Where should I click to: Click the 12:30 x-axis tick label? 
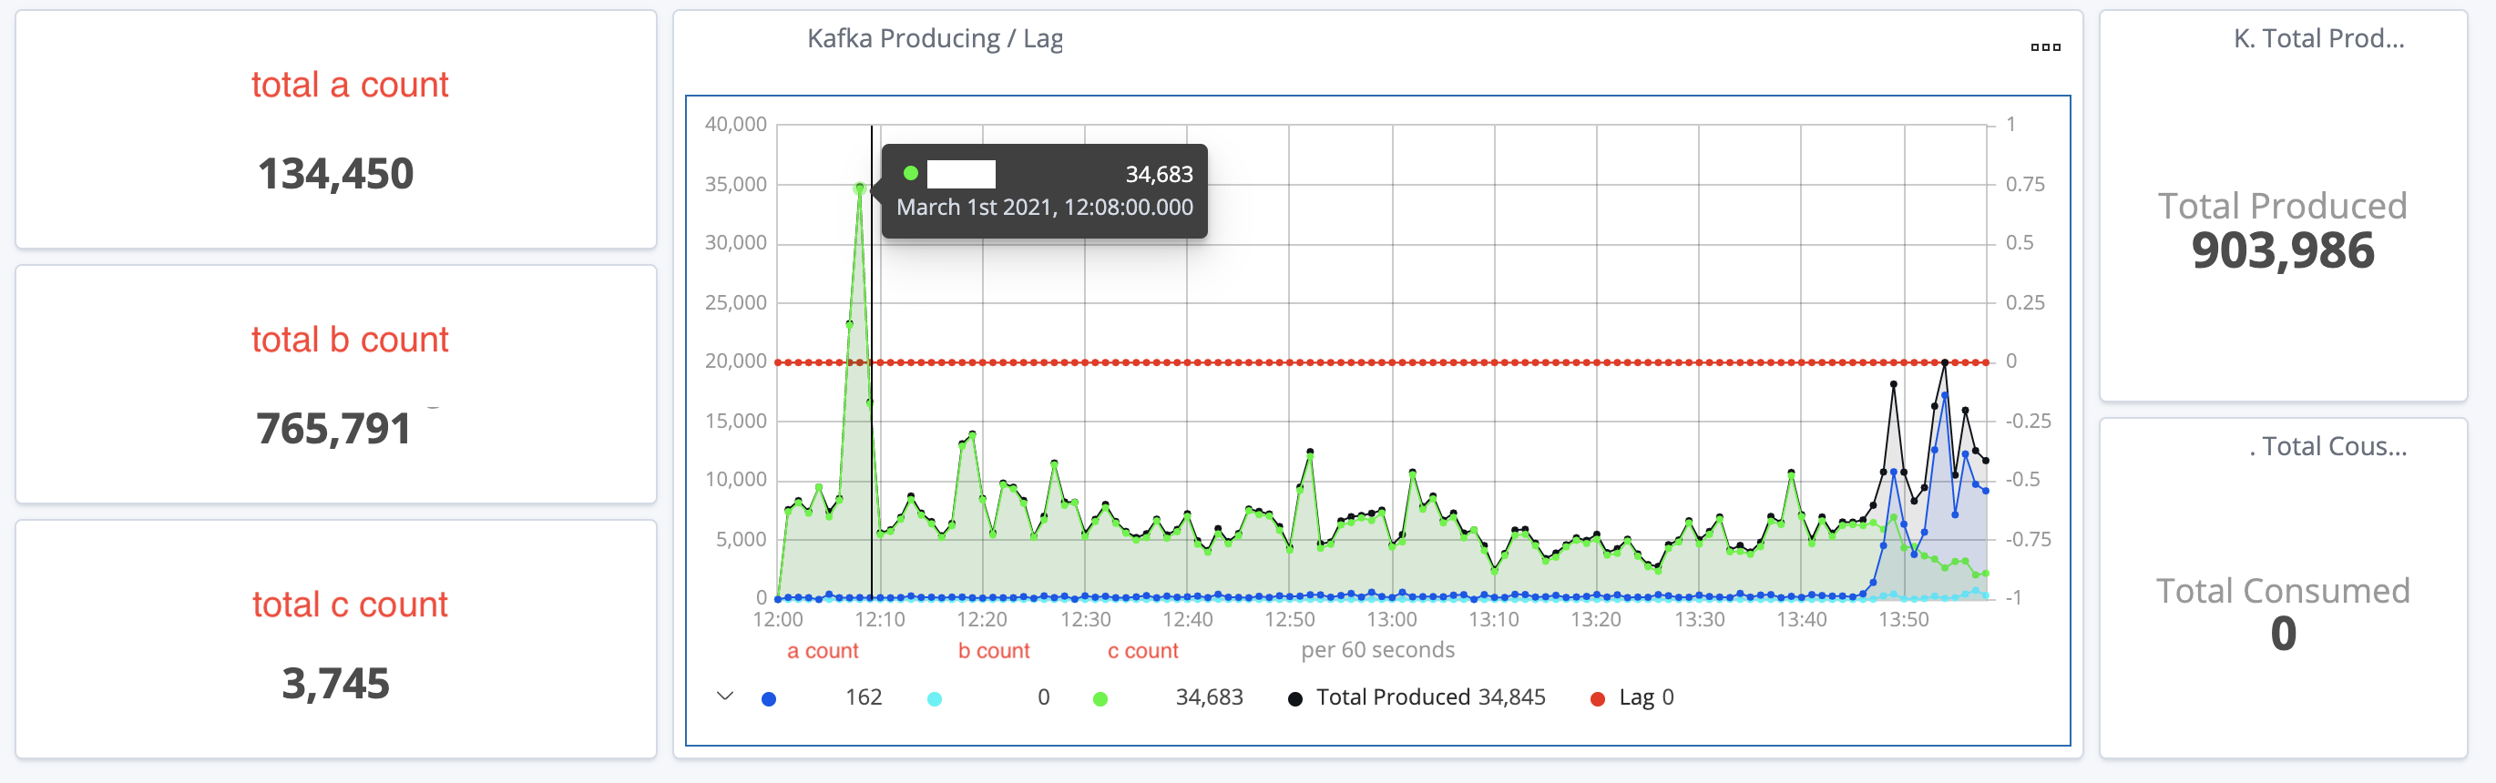pos(1084,619)
